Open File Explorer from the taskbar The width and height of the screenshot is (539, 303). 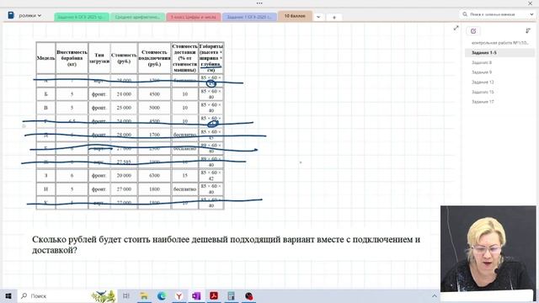coord(144,295)
